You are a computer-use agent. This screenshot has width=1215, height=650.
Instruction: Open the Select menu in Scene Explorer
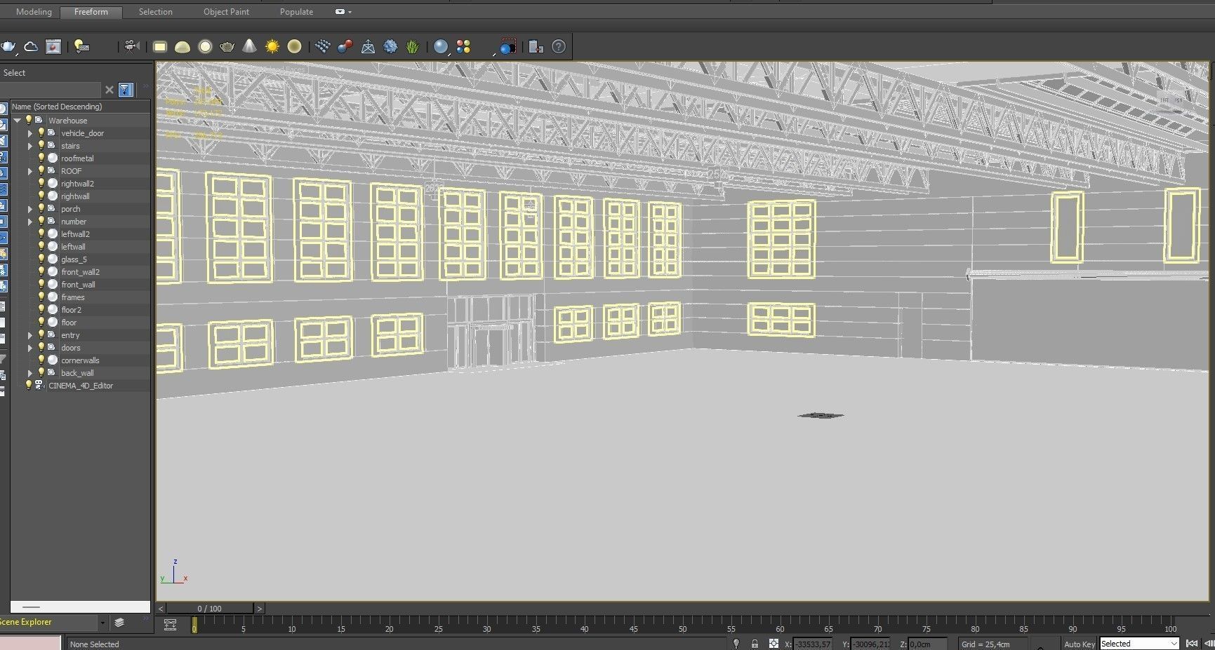14,73
